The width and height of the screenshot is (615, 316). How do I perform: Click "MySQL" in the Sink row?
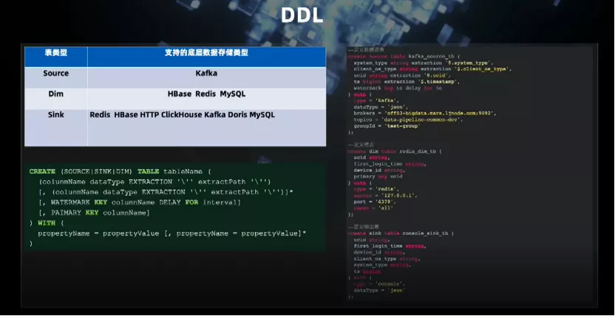point(262,114)
